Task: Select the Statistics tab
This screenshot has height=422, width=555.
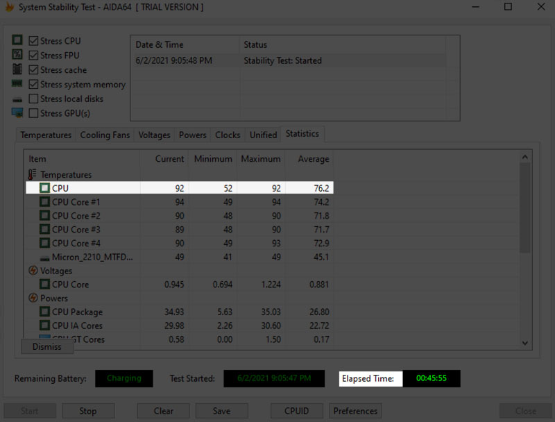Action: pos(302,134)
